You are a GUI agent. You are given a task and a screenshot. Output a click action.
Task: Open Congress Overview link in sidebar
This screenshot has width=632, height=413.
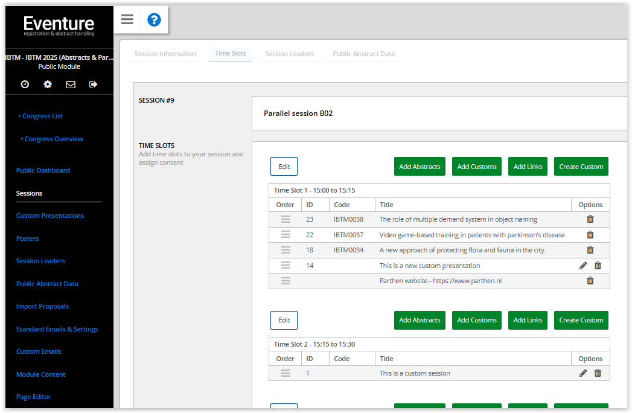54,139
